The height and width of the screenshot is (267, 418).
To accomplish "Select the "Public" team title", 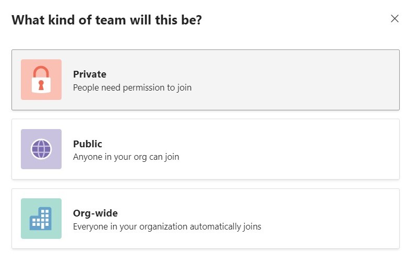I will 88,144.
